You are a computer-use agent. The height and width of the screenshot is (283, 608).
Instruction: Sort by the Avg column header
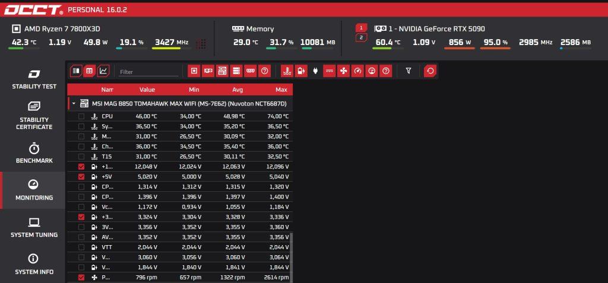point(237,89)
